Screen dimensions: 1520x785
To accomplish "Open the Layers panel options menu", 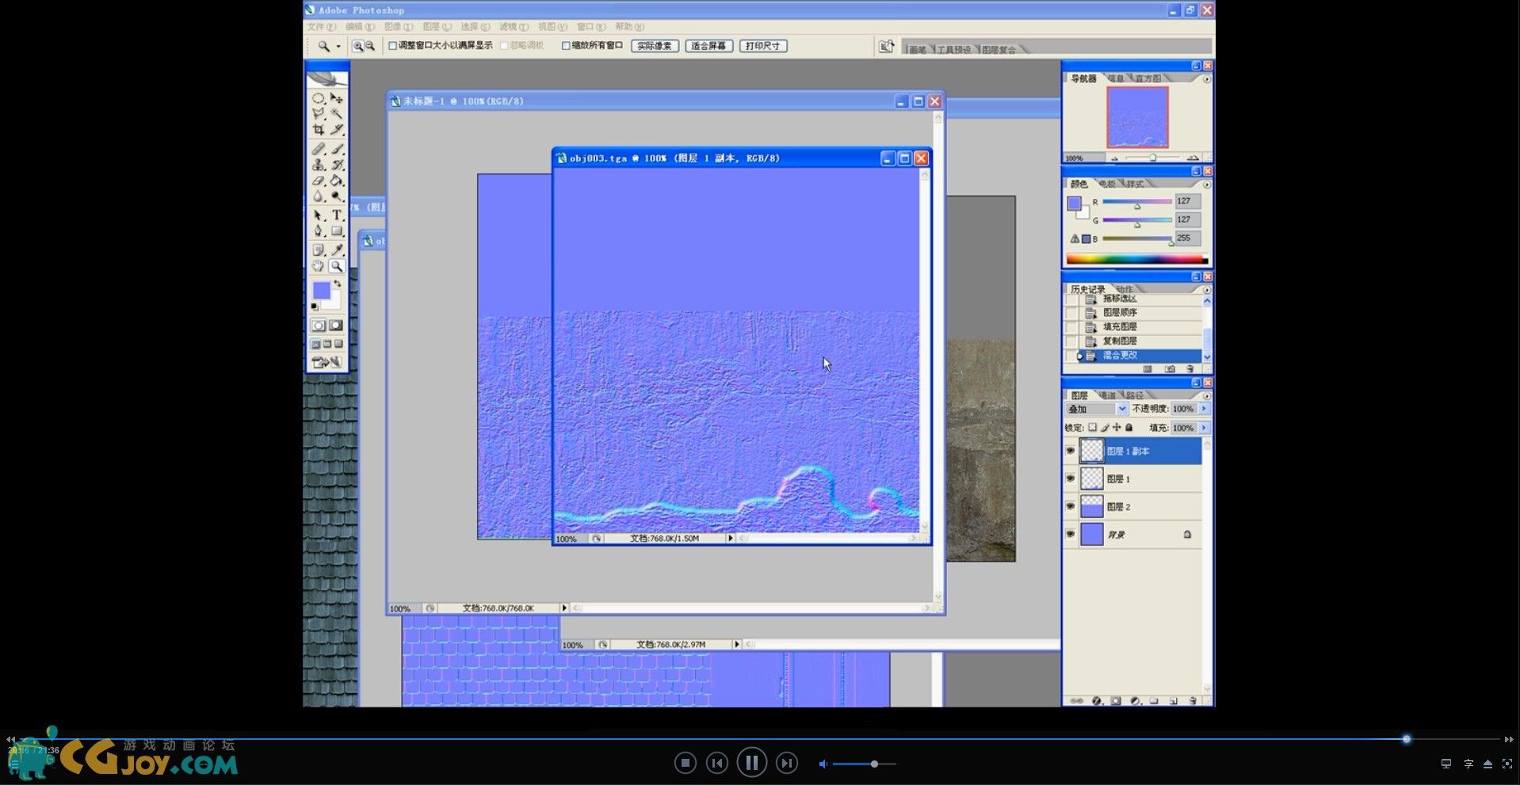I will [1206, 396].
